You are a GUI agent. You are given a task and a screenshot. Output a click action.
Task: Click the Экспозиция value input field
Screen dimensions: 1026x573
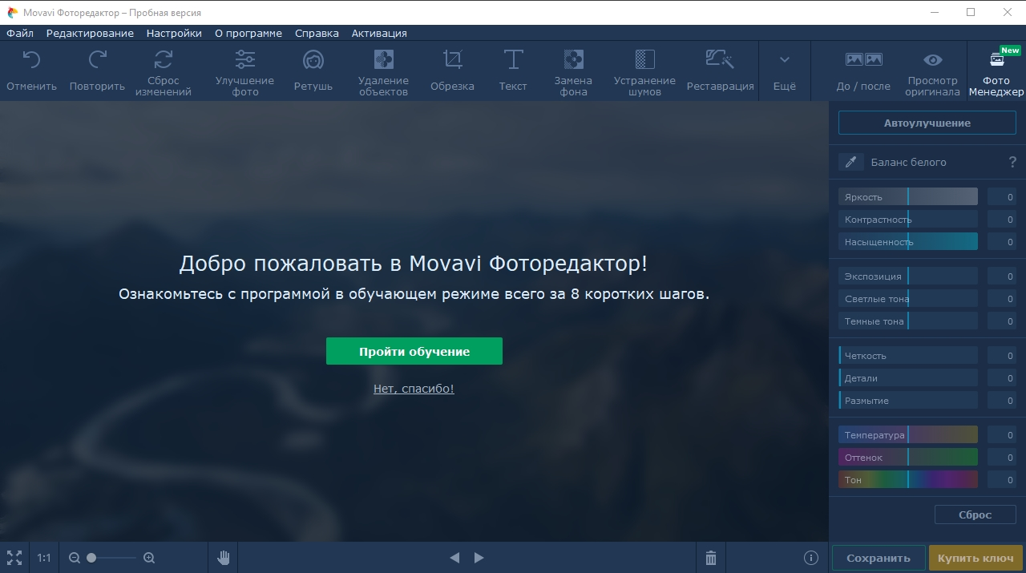pyautogui.click(x=1002, y=276)
